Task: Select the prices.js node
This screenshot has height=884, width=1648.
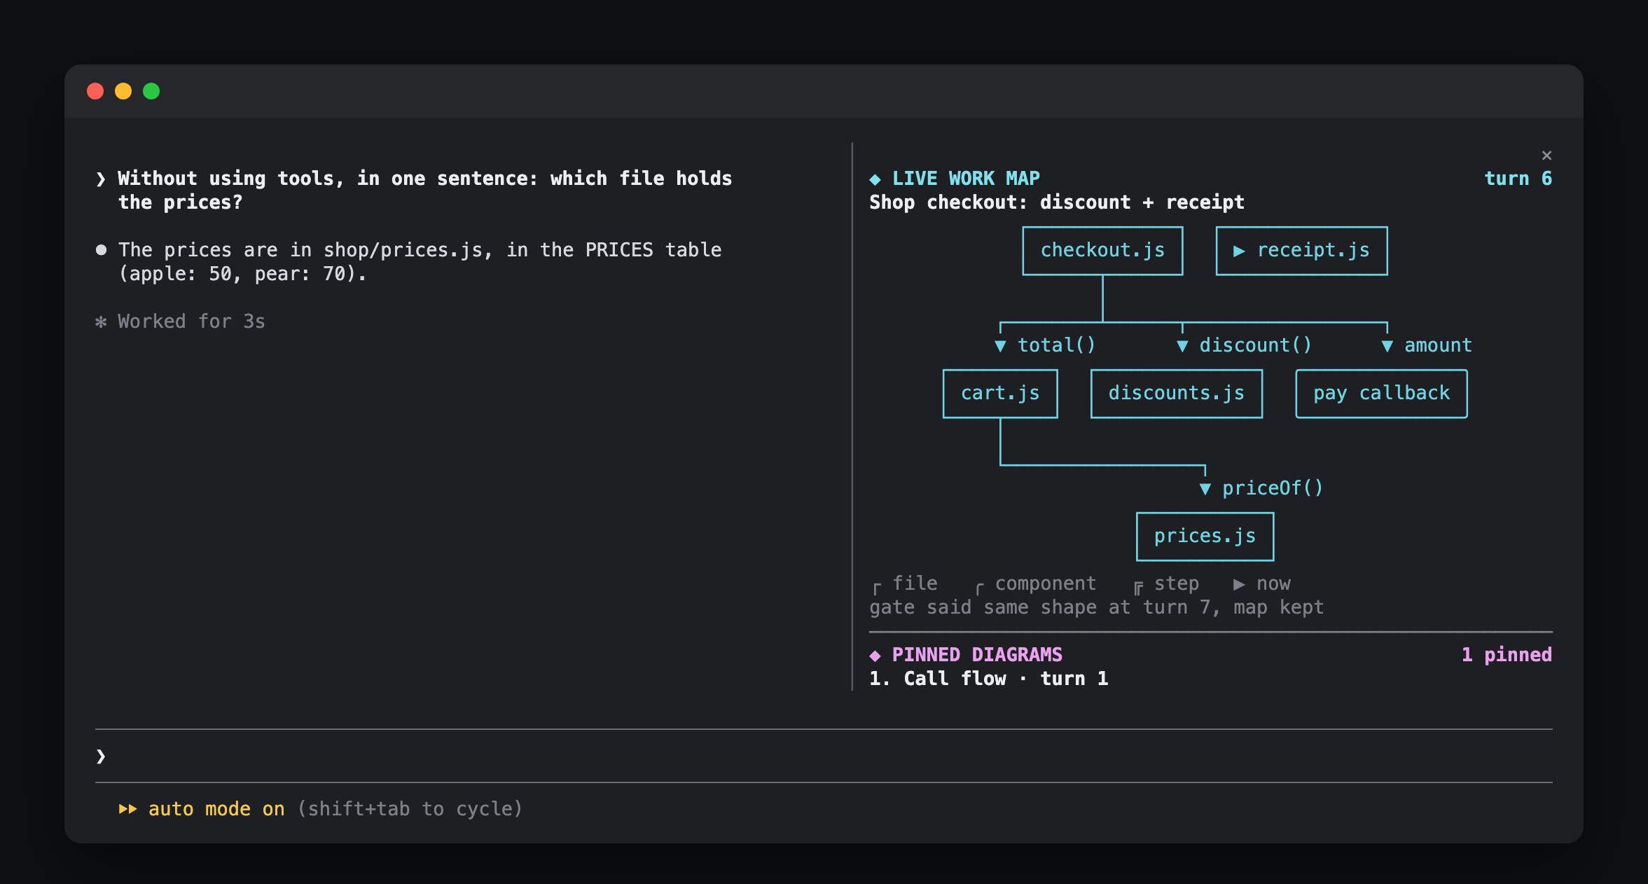Action: click(1205, 537)
